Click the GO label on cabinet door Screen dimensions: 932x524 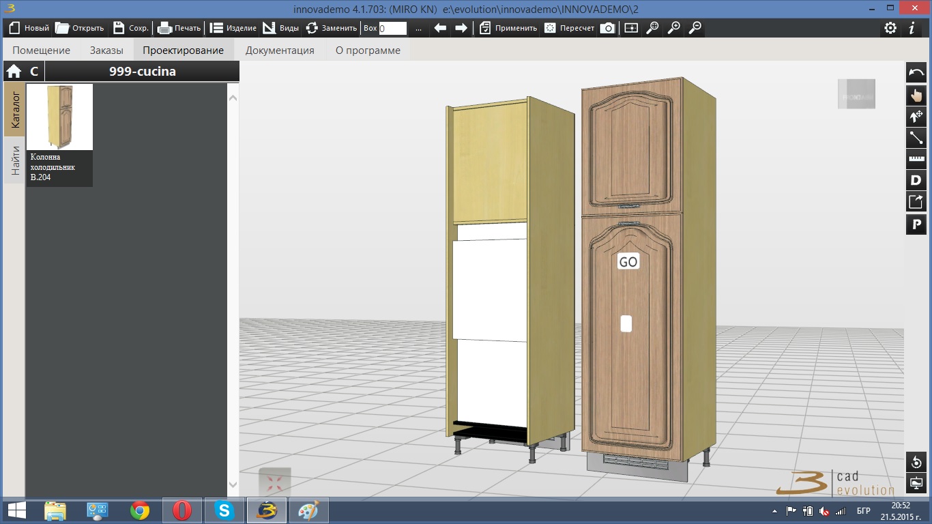click(628, 262)
